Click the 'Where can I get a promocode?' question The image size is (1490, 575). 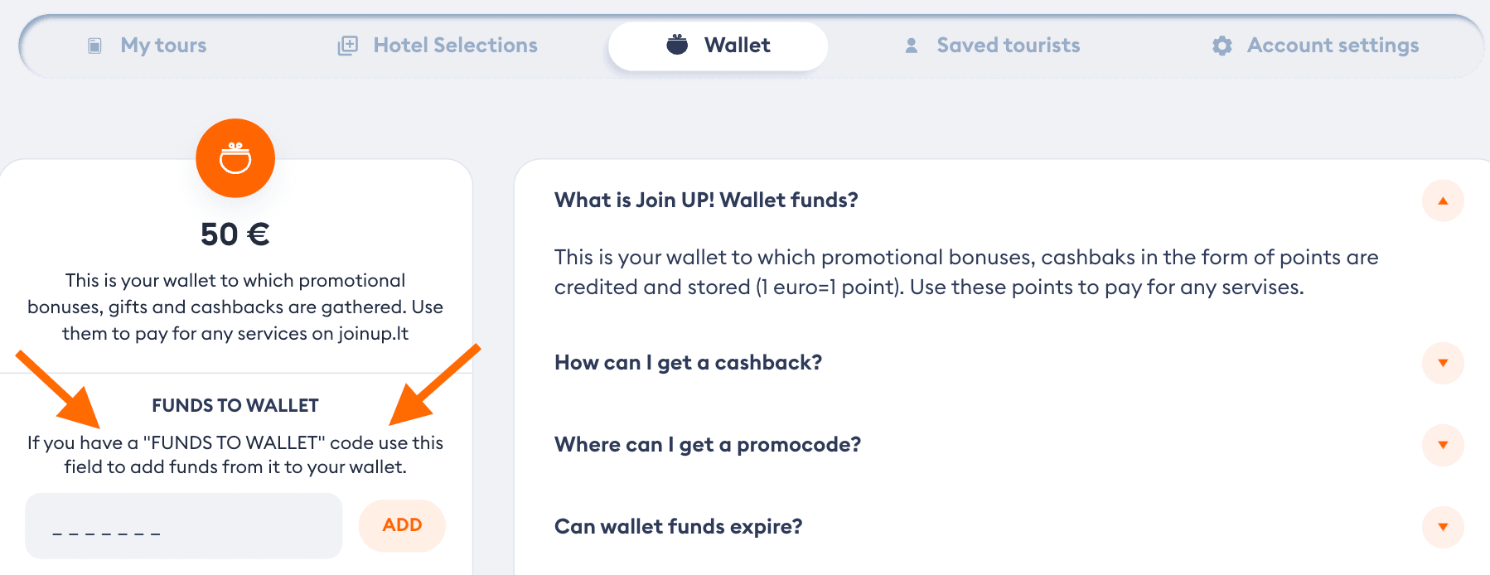(708, 445)
